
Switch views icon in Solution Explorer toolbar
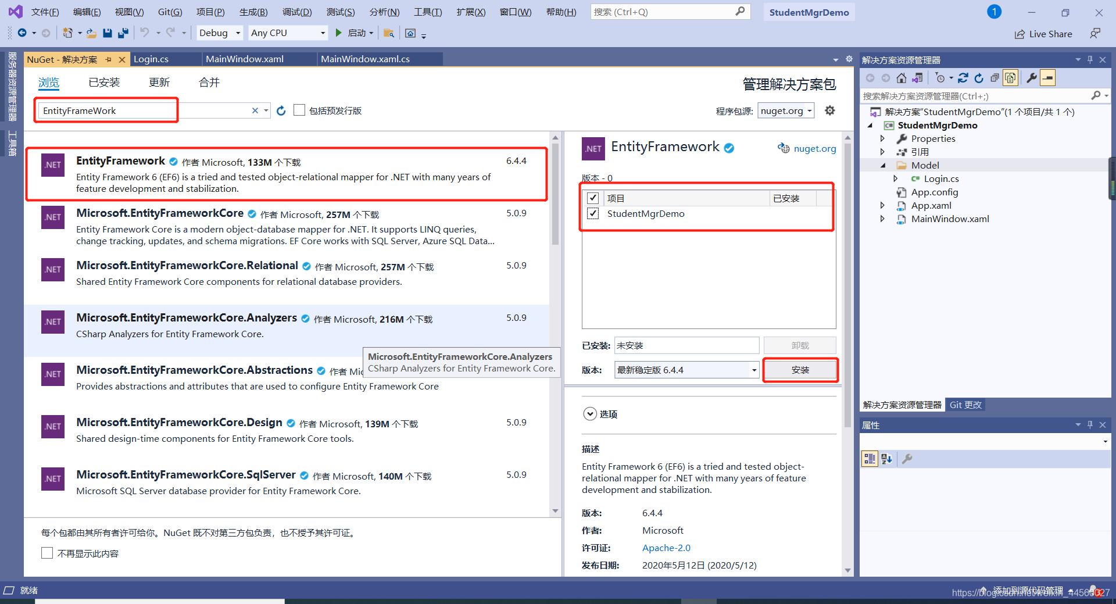coord(917,78)
